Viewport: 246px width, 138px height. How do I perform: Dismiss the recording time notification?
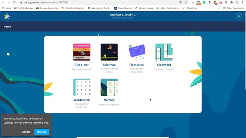click(26, 132)
